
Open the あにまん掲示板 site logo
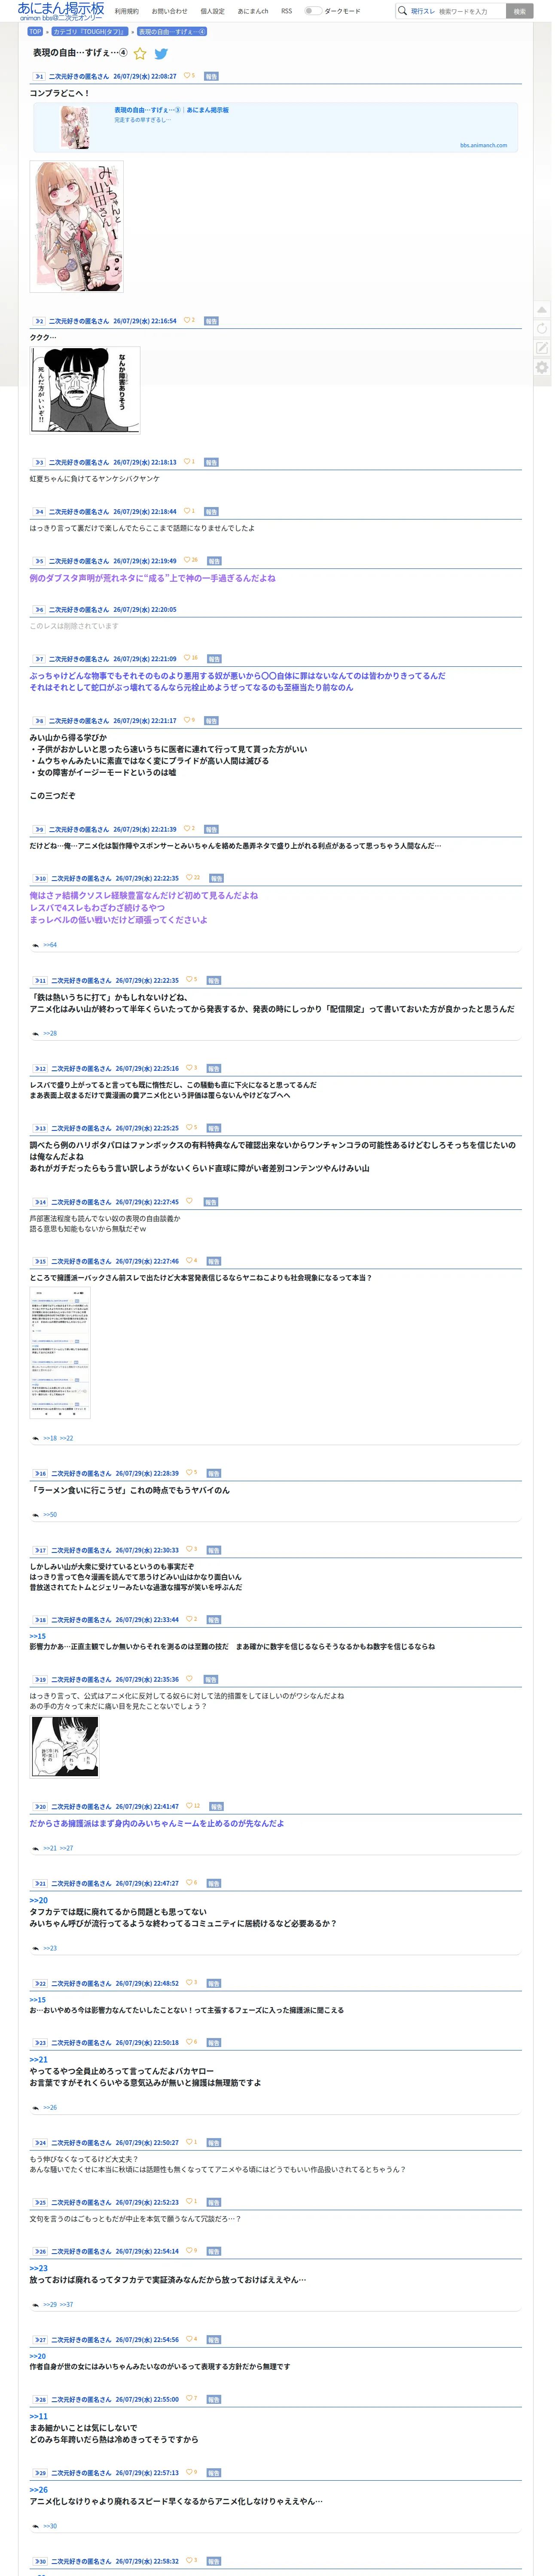point(60,11)
